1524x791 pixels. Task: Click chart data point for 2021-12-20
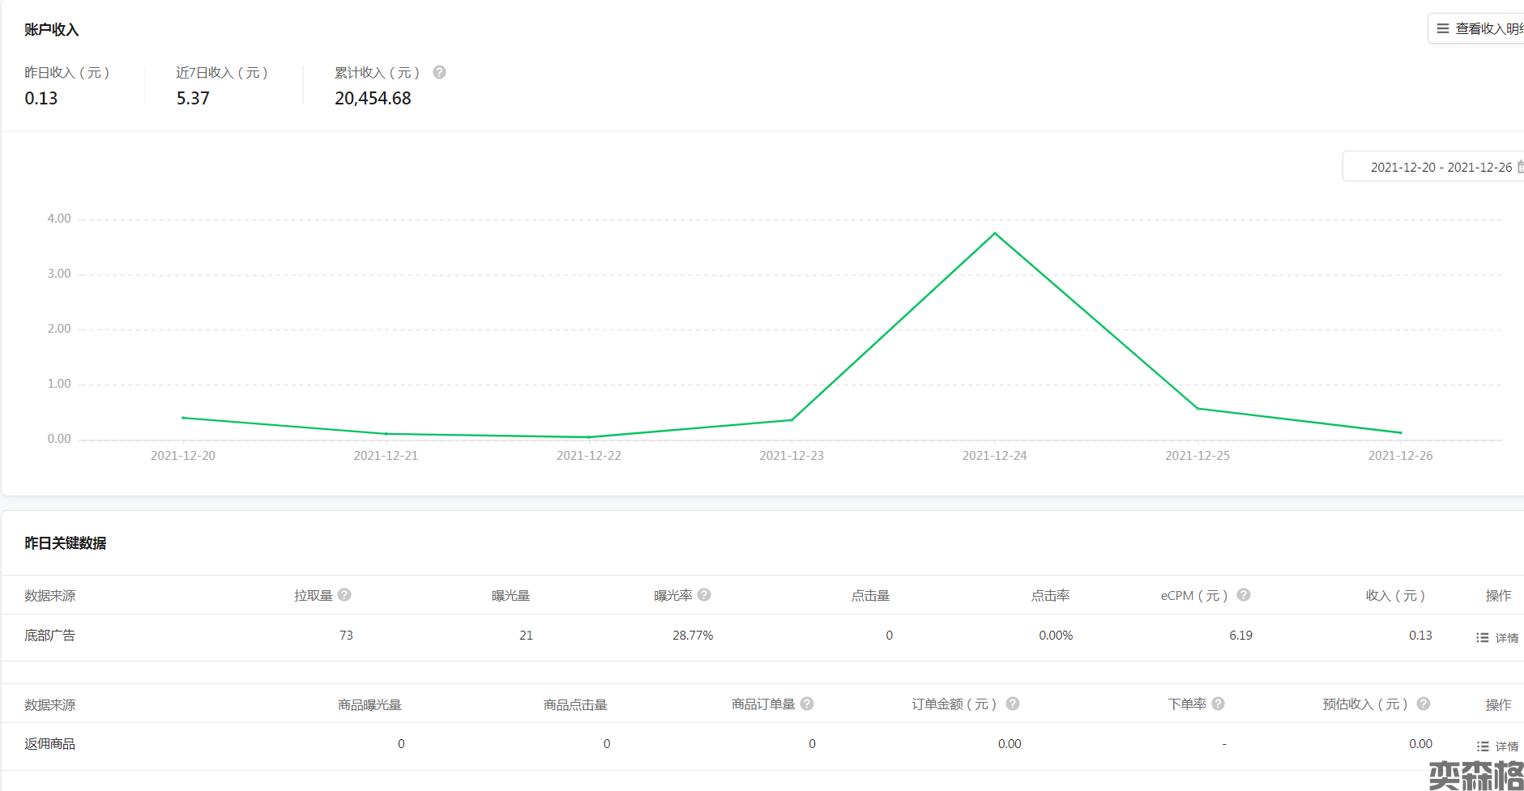click(x=183, y=418)
